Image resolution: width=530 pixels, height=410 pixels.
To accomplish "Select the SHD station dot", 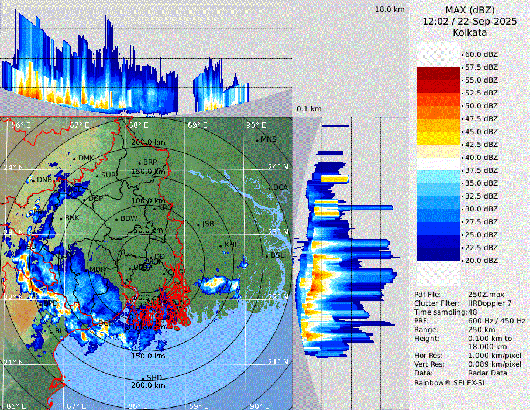I will click(x=143, y=379).
